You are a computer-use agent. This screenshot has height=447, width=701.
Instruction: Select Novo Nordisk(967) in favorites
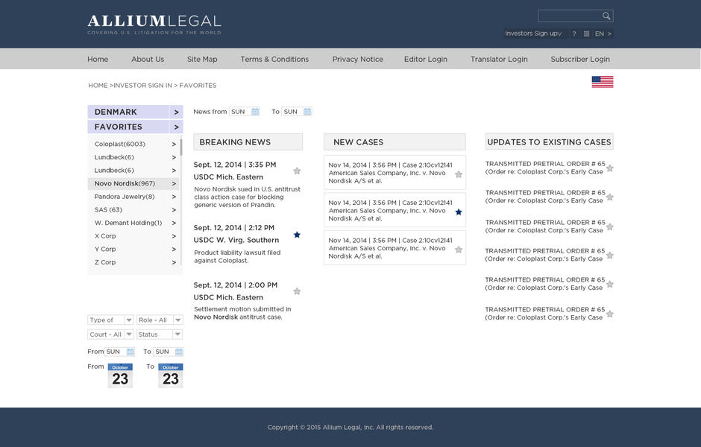click(133, 183)
